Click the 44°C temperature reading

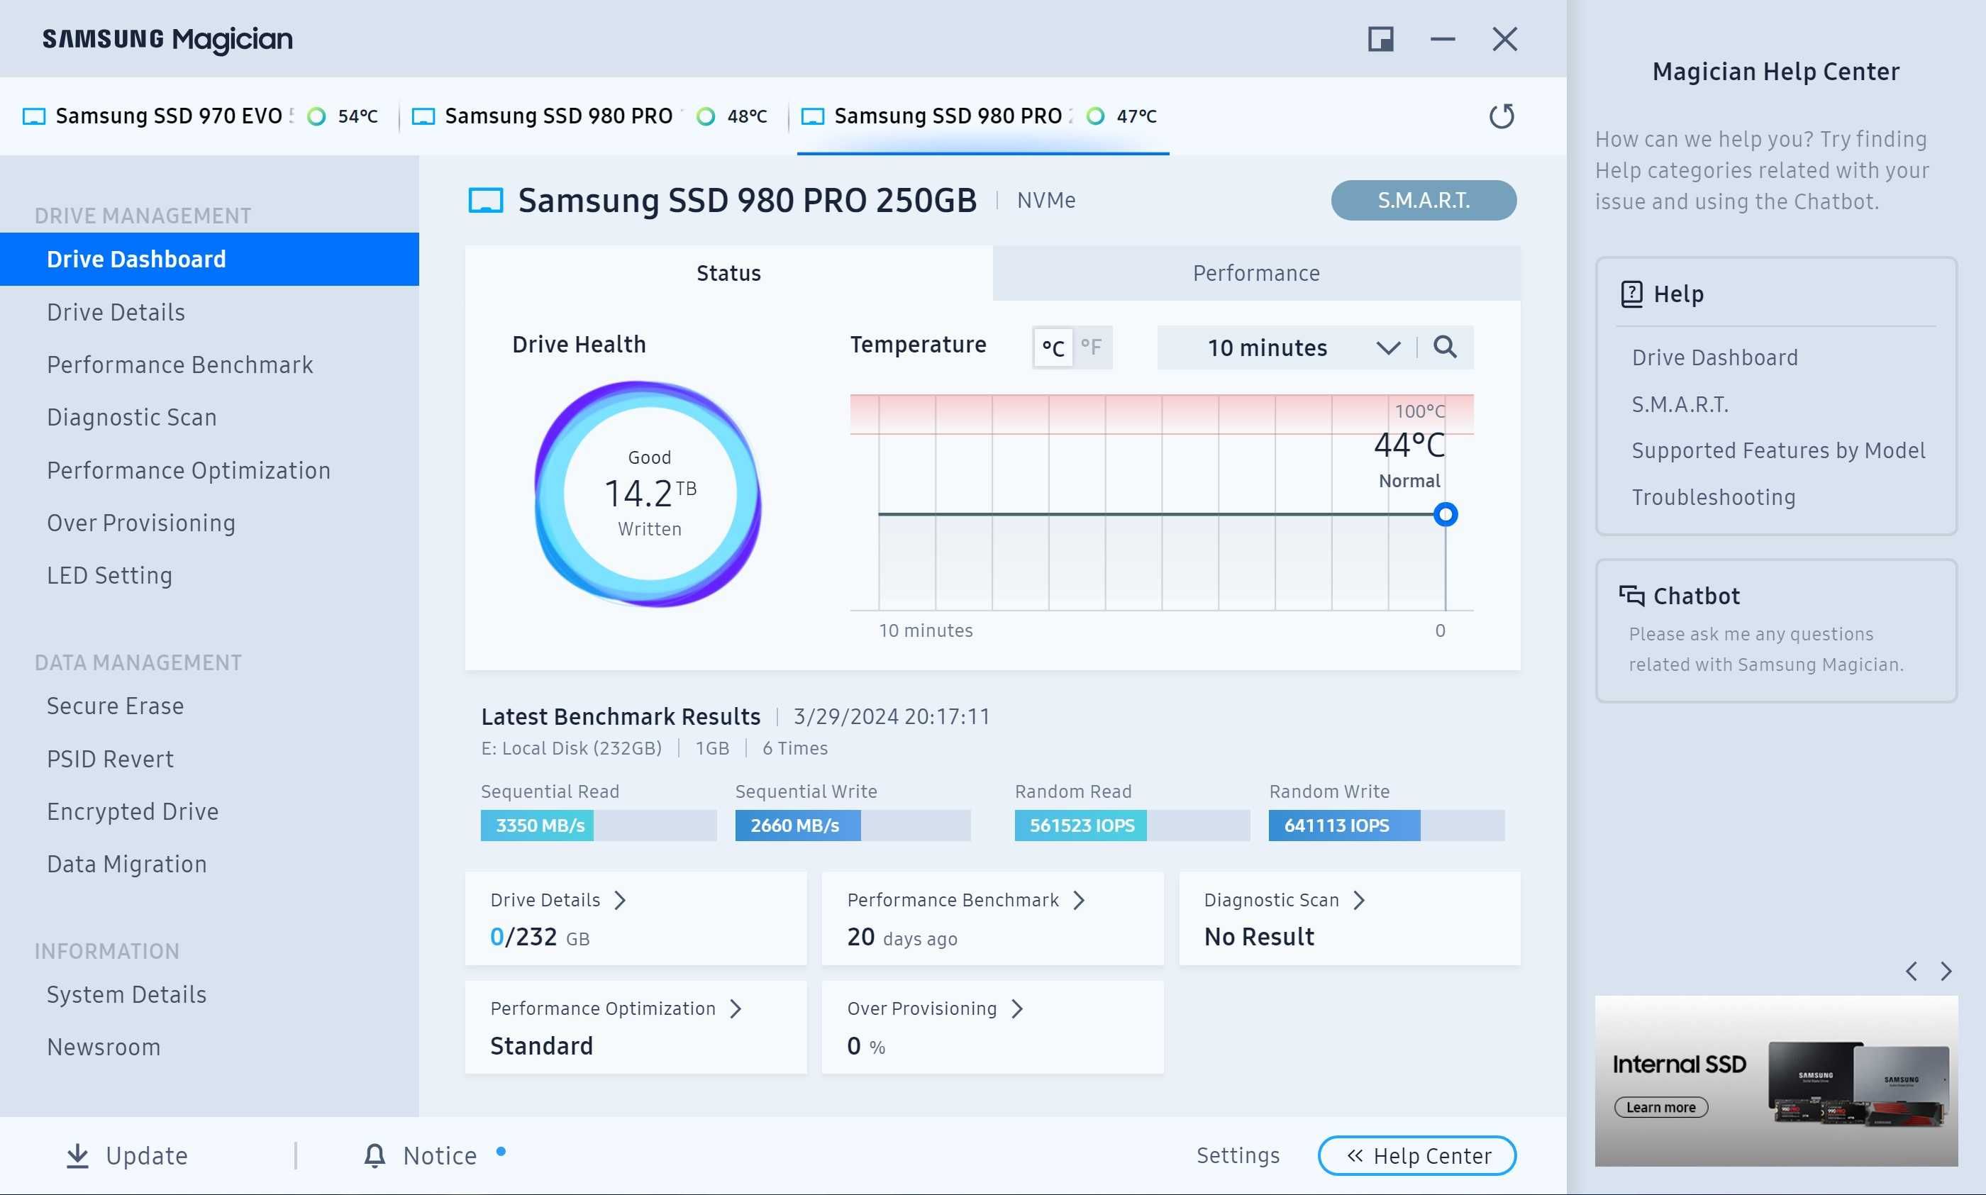[x=1409, y=445]
